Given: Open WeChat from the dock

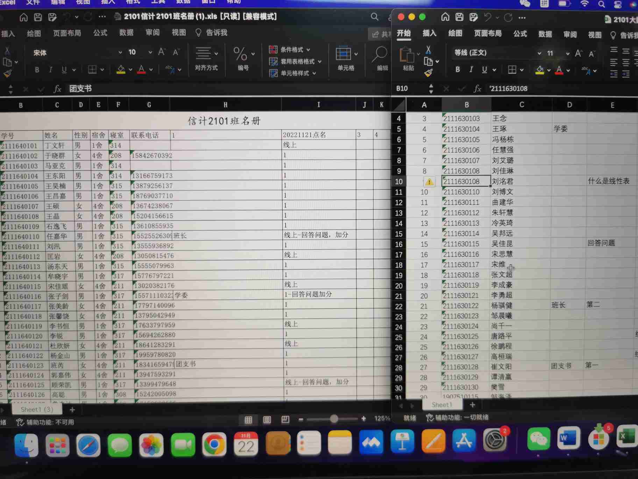Looking at the screenshot, I should coord(538,439).
